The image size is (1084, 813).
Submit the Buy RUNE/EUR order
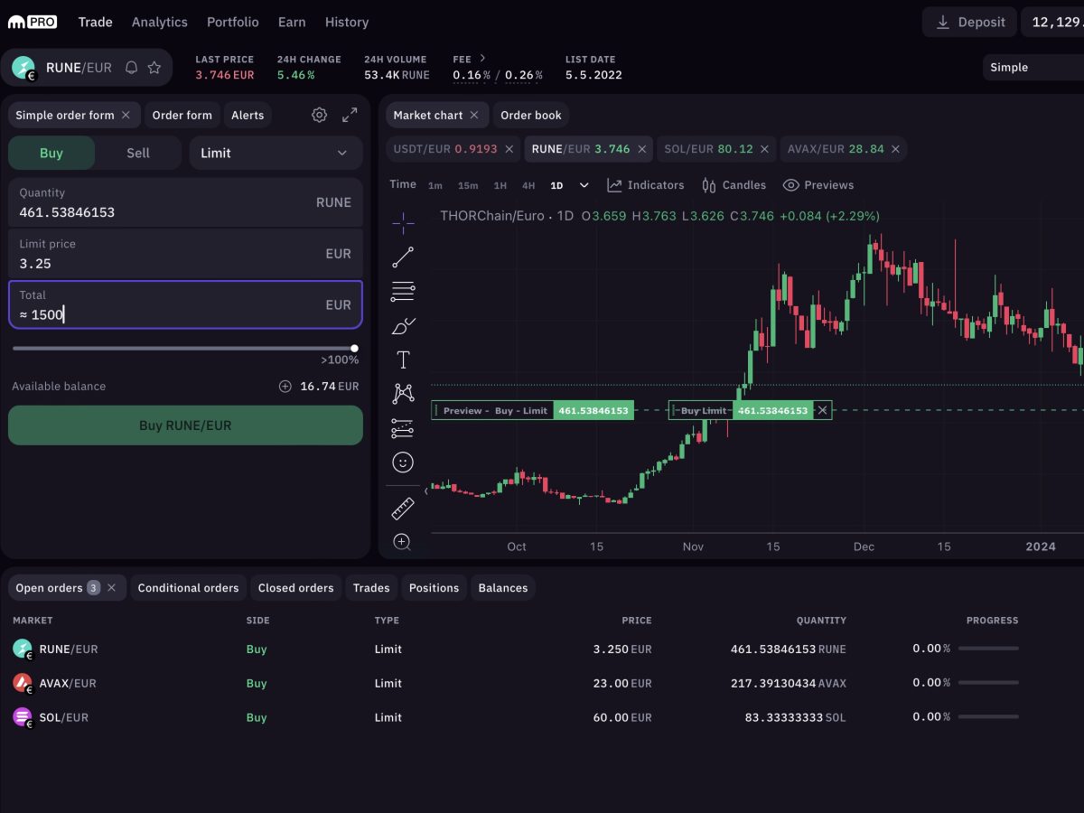point(185,425)
